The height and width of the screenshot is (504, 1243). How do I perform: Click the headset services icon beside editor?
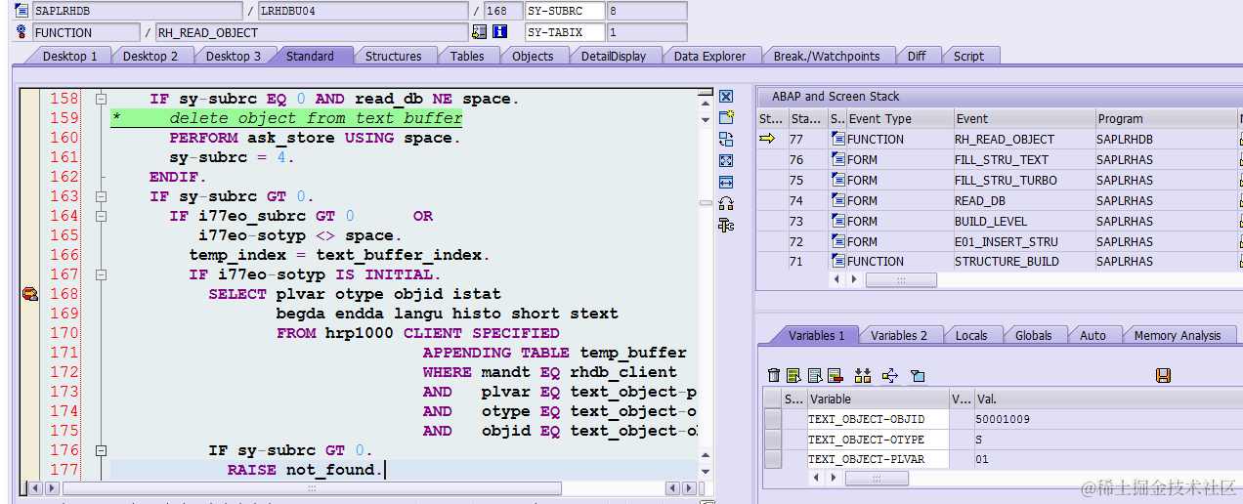tap(726, 204)
